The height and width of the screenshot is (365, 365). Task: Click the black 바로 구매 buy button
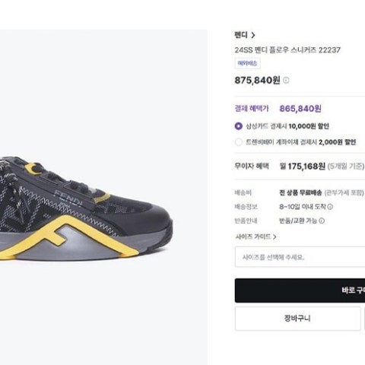(300, 290)
